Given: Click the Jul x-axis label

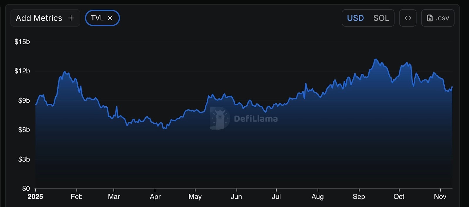Looking at the screenshot, I should 276,197.
